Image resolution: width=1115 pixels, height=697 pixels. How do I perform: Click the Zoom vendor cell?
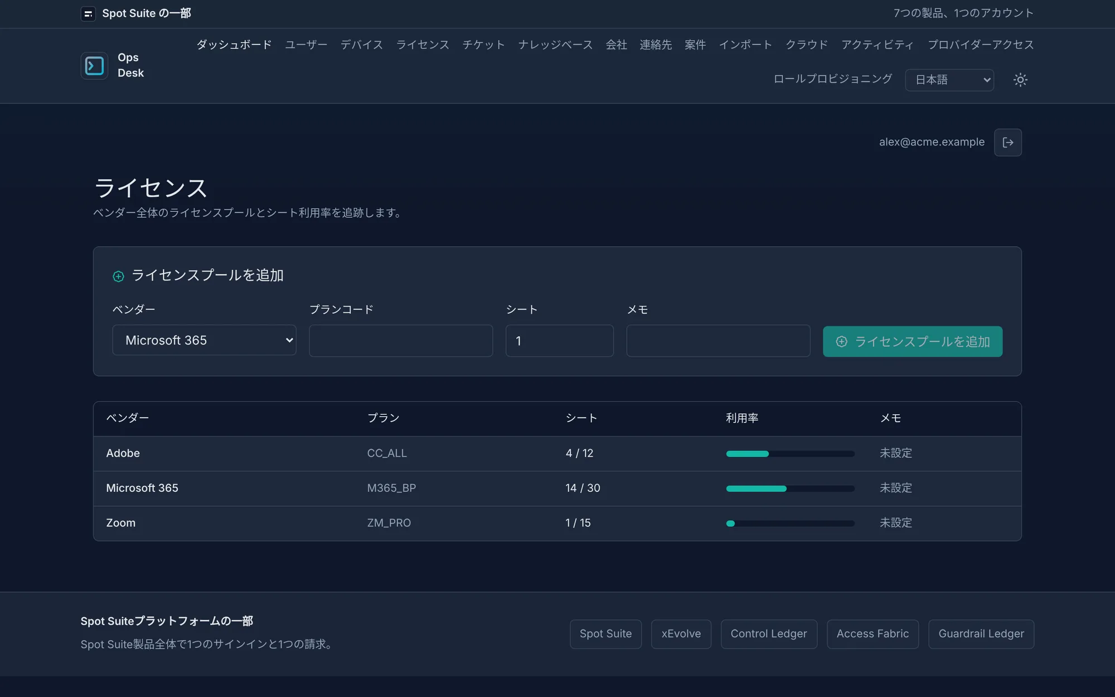pyautogui.click(x=121, y=523)
